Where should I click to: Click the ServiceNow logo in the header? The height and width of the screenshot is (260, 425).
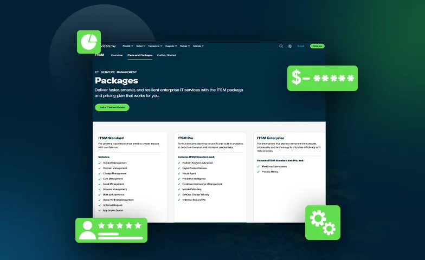pos(108,46)
